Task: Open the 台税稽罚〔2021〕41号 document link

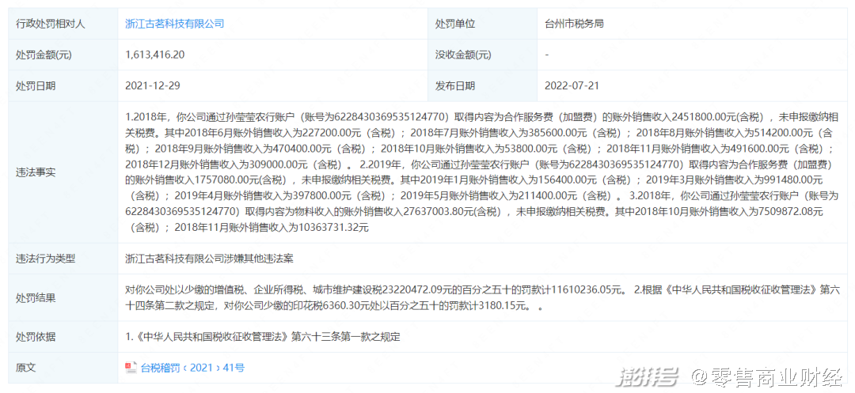Action: coord(192,368)
